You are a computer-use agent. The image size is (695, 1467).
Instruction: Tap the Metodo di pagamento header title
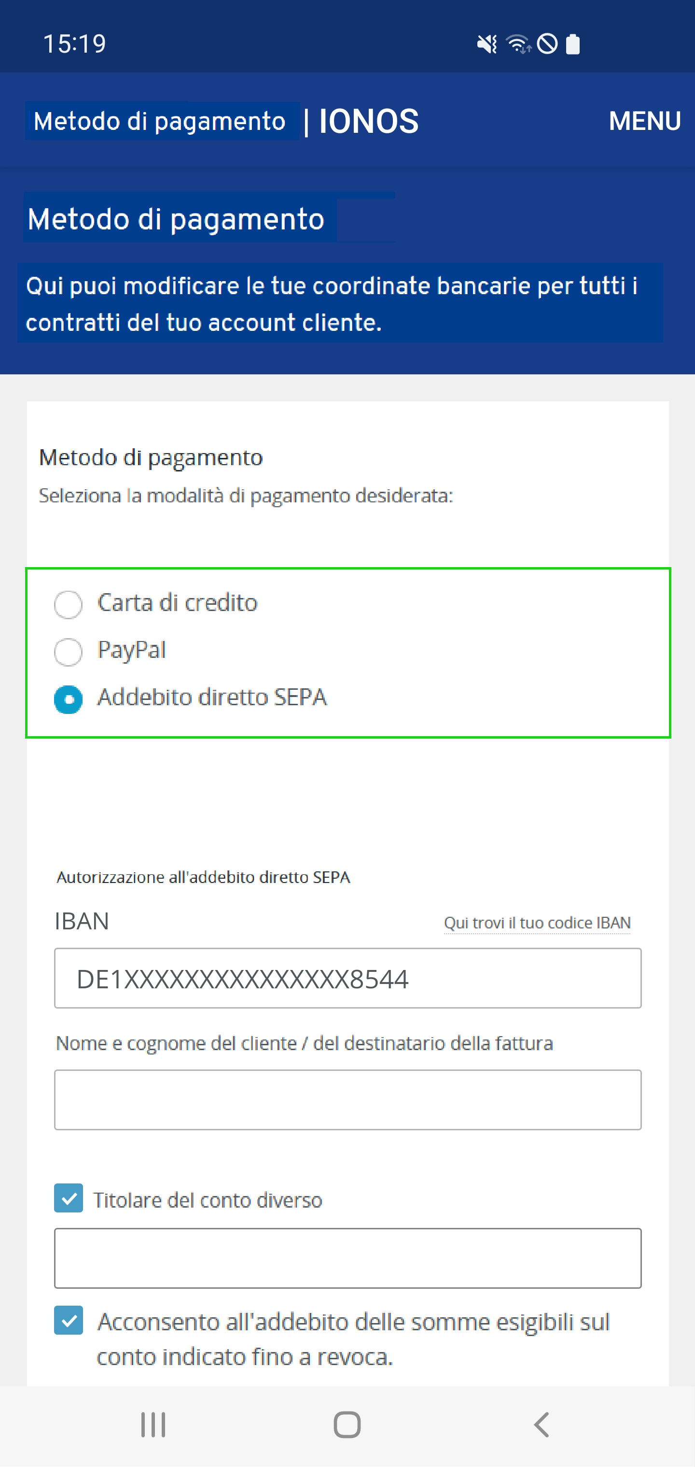(160, 121)
